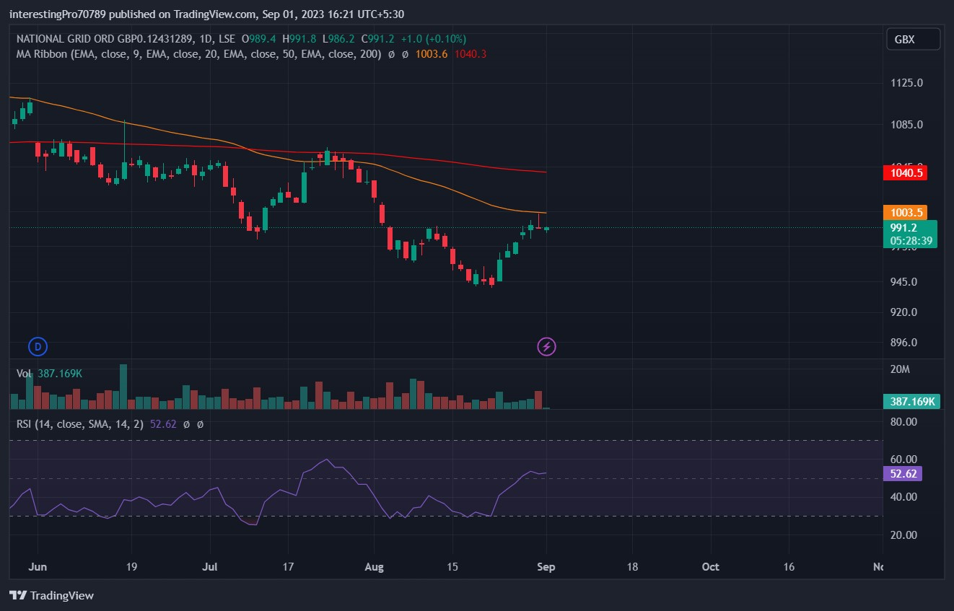The height and width of the screenshot is (611, 954).
Task: Click the red 1040.5 price label
Action: coord(905,173)
